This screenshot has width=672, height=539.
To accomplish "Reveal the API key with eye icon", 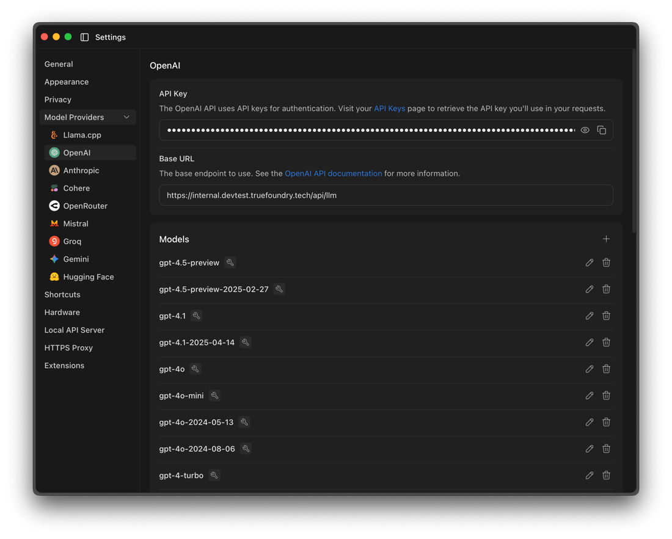I will pyautogui.click(x=585, y=130).
